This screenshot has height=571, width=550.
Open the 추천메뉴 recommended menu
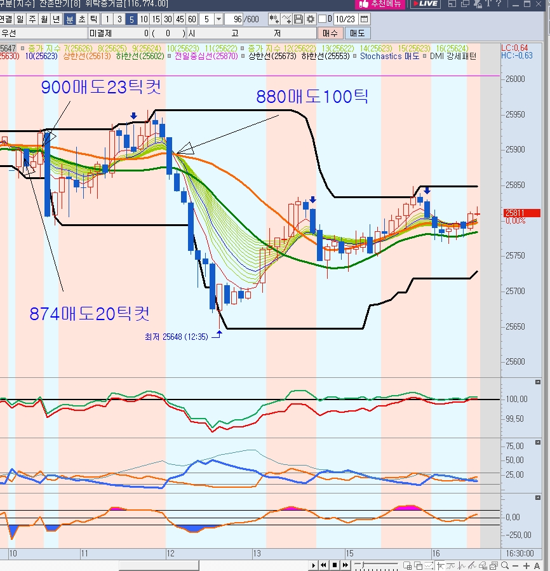(379, 4)
